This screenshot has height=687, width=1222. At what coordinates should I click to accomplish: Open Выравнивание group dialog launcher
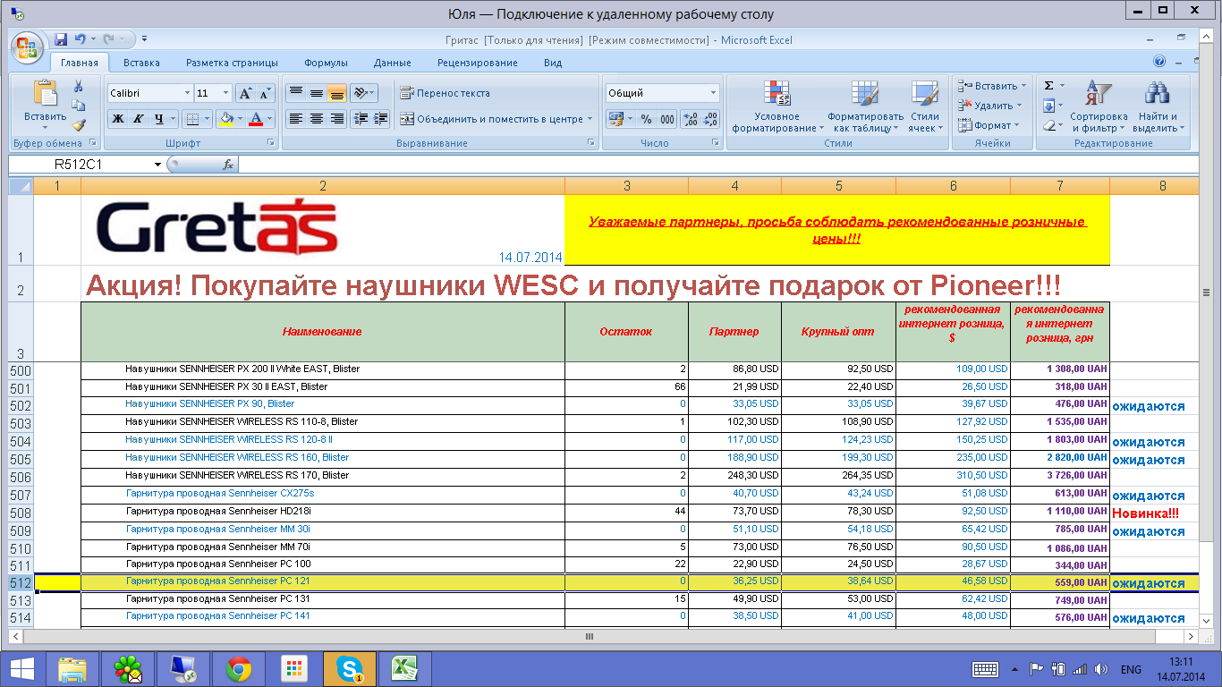[590, 143]
